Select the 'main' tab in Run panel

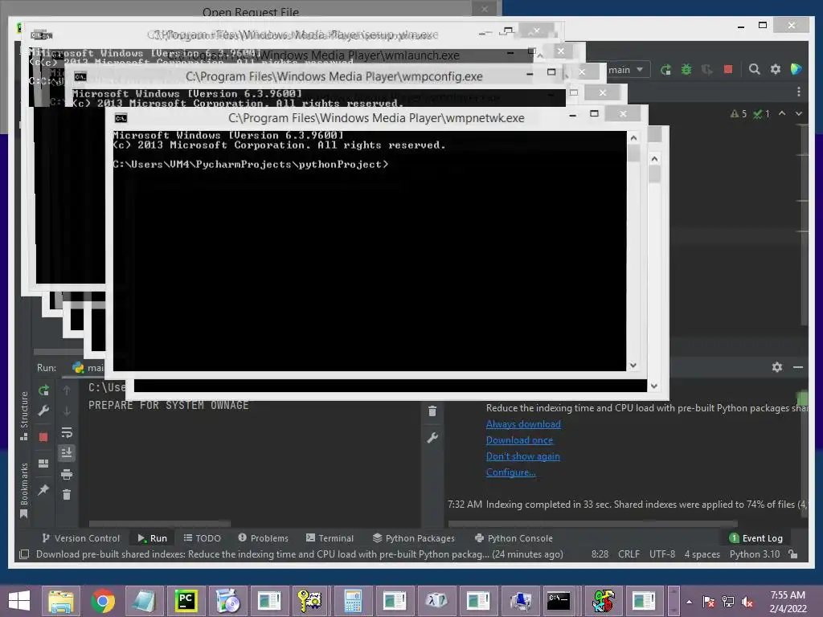pyautogui.click(x=88, y=368)
